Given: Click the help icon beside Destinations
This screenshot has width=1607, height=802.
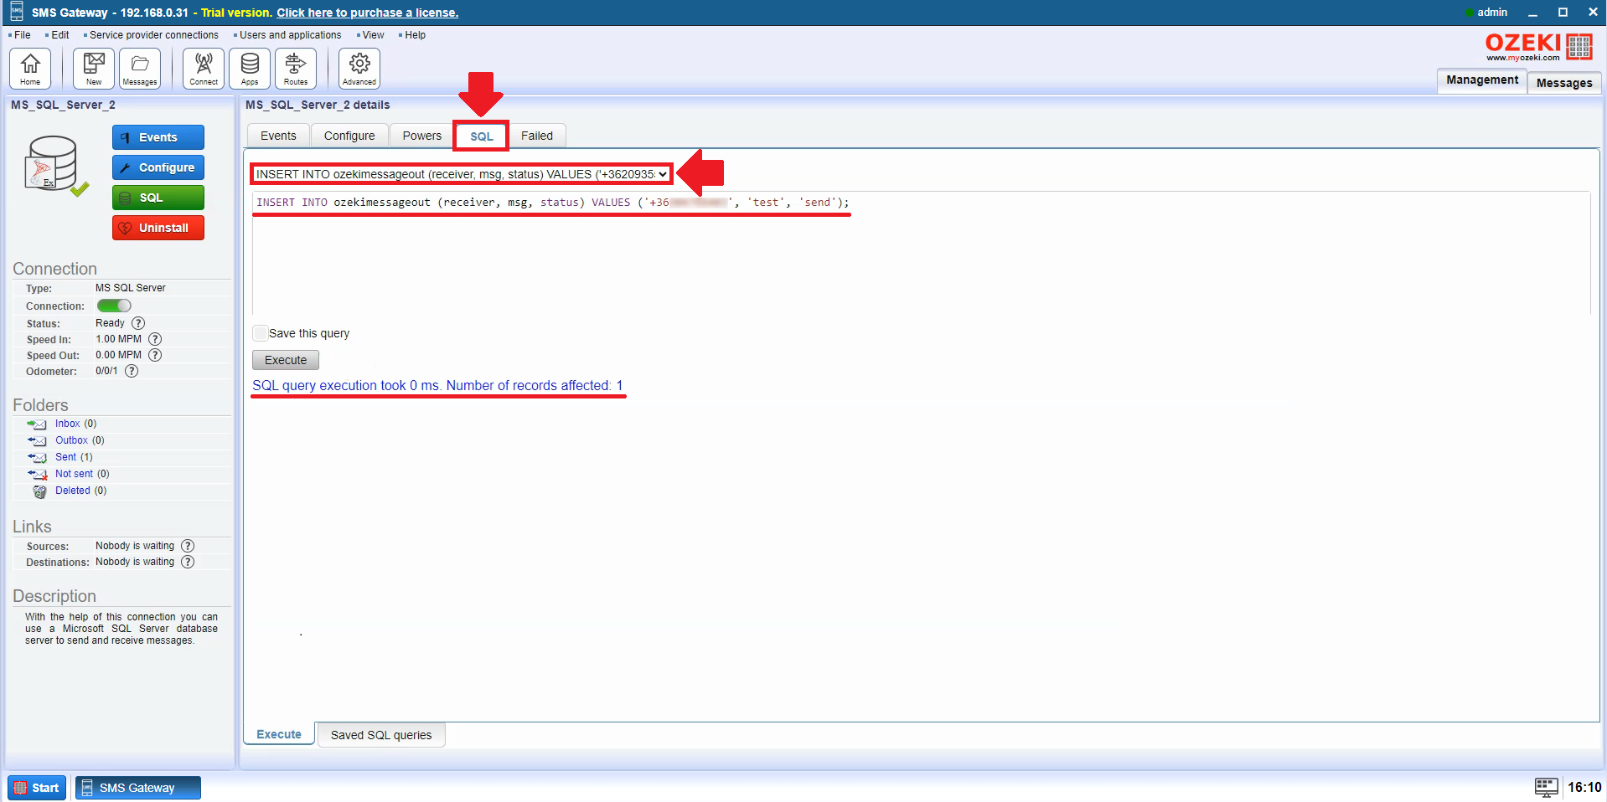Looking at the screenshot, I should click(188, 562).
